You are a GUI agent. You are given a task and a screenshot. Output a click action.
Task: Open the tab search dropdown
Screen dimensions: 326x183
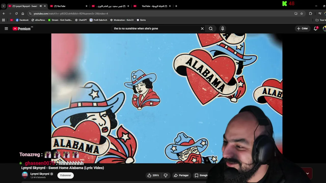pos(3,6)
